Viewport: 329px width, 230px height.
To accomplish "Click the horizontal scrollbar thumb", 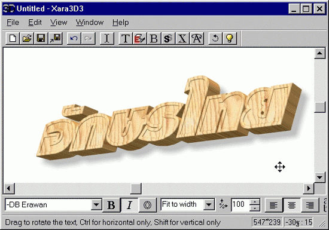I will click(x=136, y=188).
